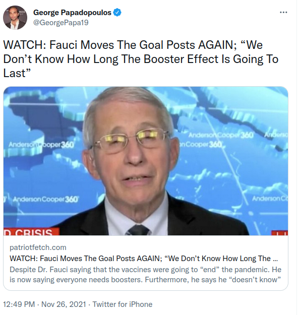Viewport: 299px width, 315px height.
Task: Click the Nov 26, 2021 date
Action: tap(64, 304)
